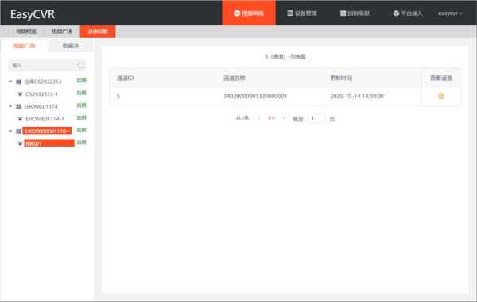Image resolution: width=477 pixels, height=302 pixels.
Task: Select the highlighted orange channel under 34020000001110
Action: coord(49,143)
